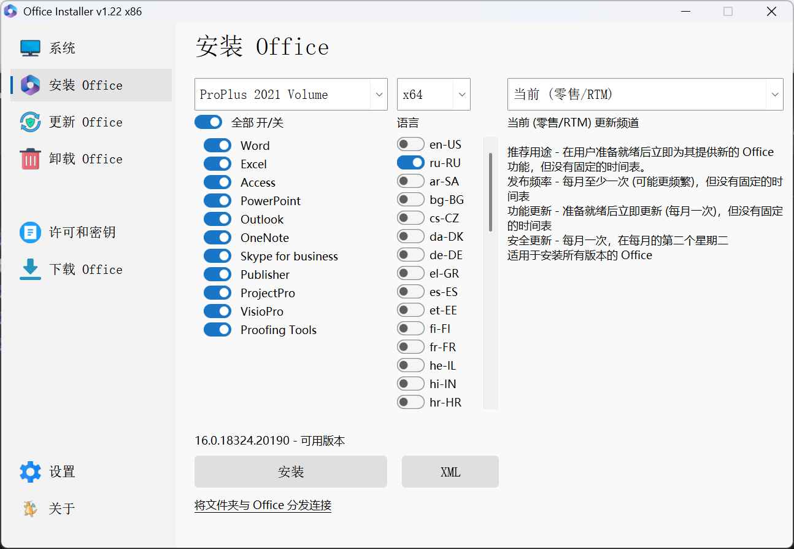Open 下载 Office via the download icon
The height and width of the screenshot is (549, 794).
point(29,269)
